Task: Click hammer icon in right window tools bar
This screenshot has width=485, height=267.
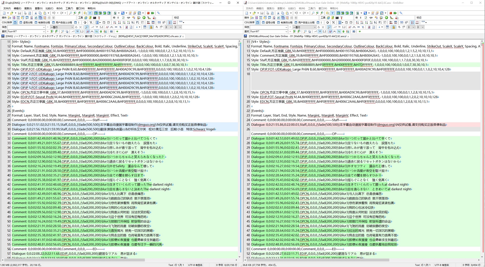Action: (x=341, y=18)
